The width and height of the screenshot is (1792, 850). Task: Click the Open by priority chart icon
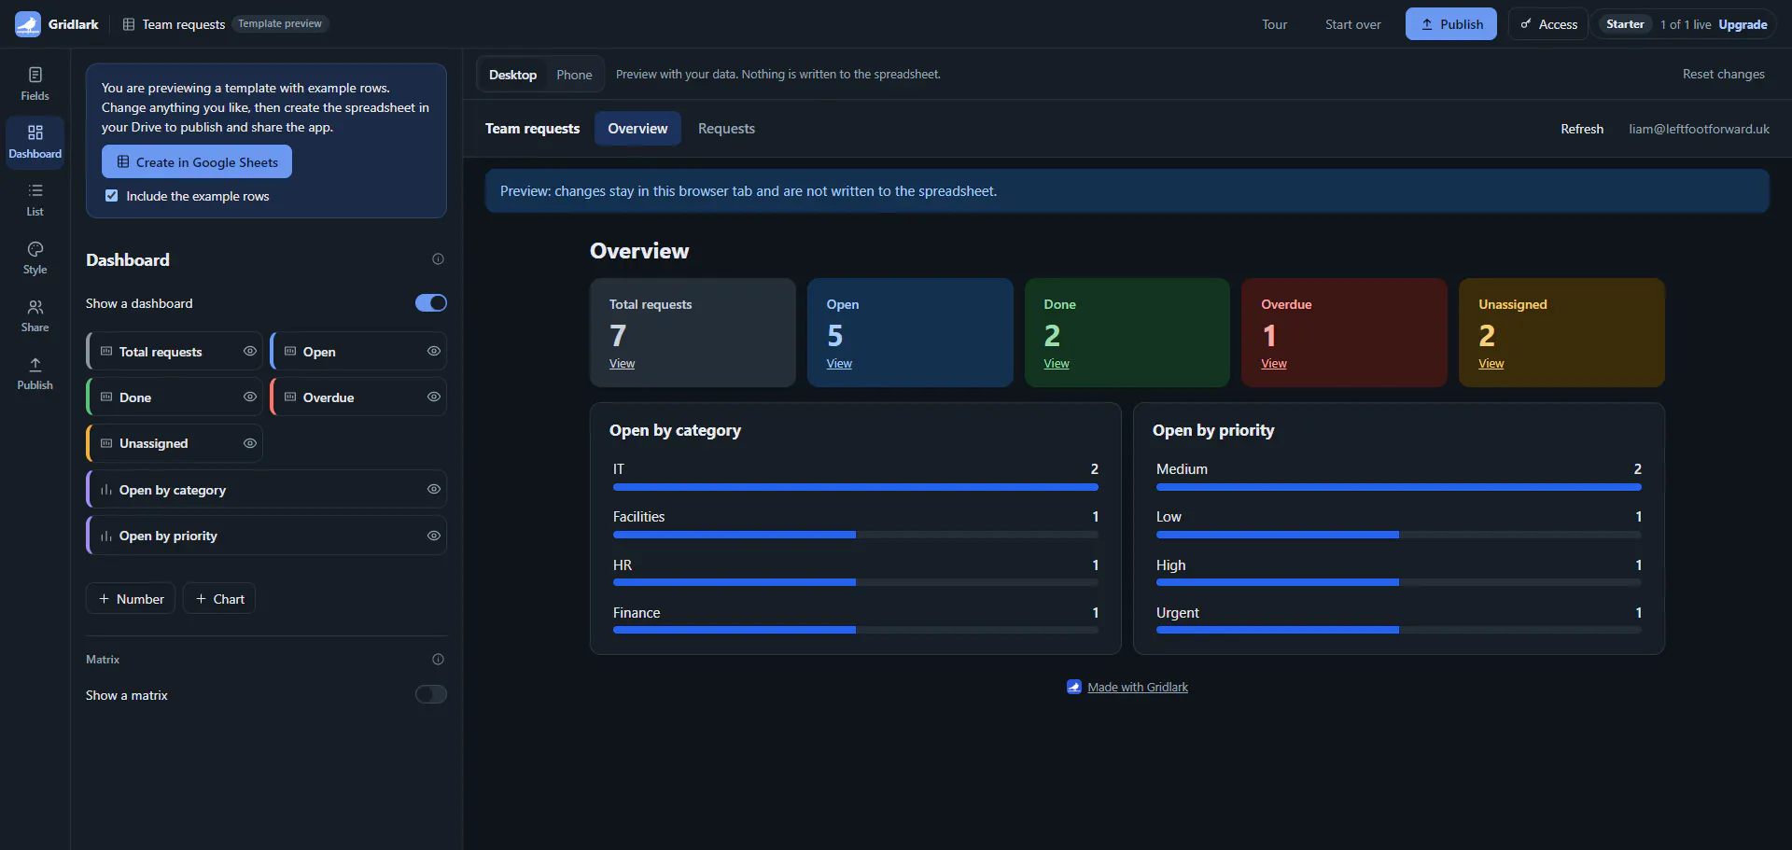click(x=106, y=536)
